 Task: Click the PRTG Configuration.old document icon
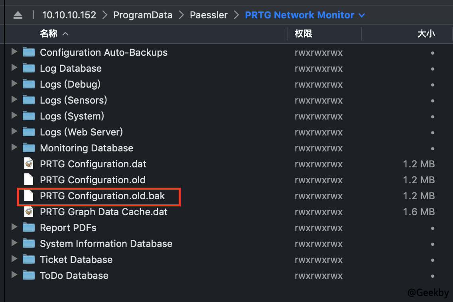[x=28, y=180]
